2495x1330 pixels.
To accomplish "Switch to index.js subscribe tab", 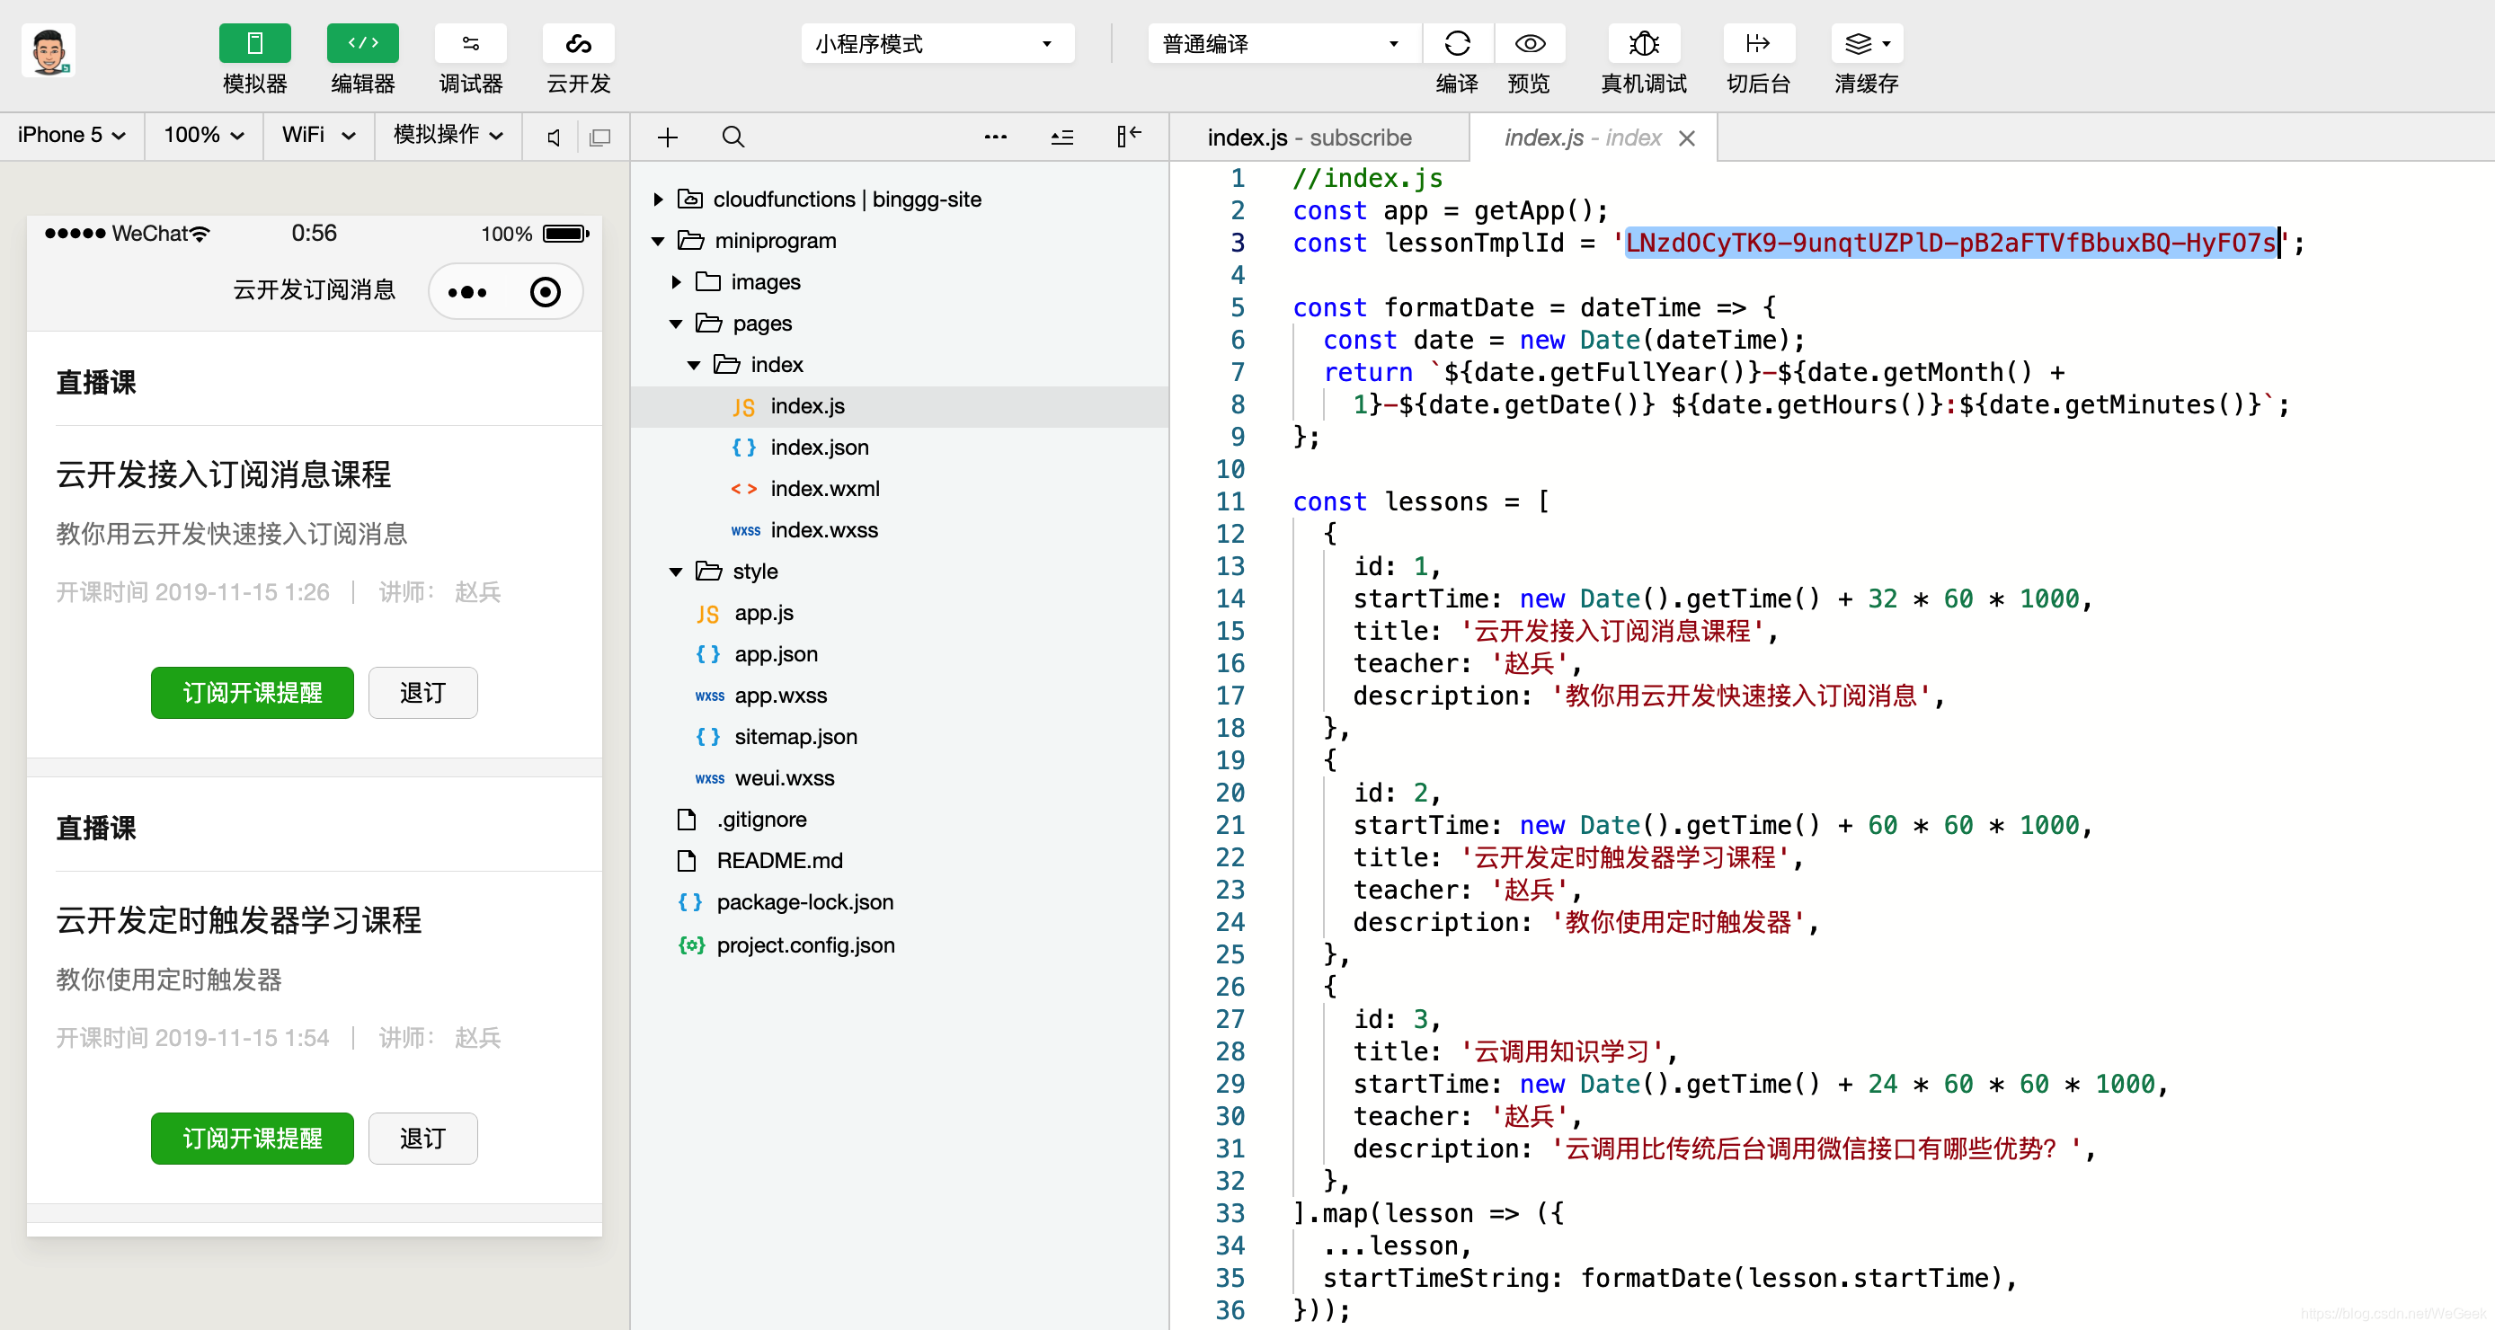I will coord(1307,137).
